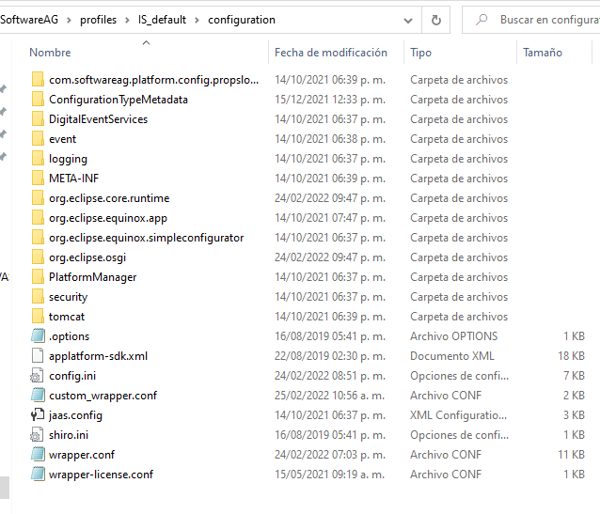600x514 pixels.
Task: Go to the SoftwareAG breadcrumb
Action: click(29, 20)
